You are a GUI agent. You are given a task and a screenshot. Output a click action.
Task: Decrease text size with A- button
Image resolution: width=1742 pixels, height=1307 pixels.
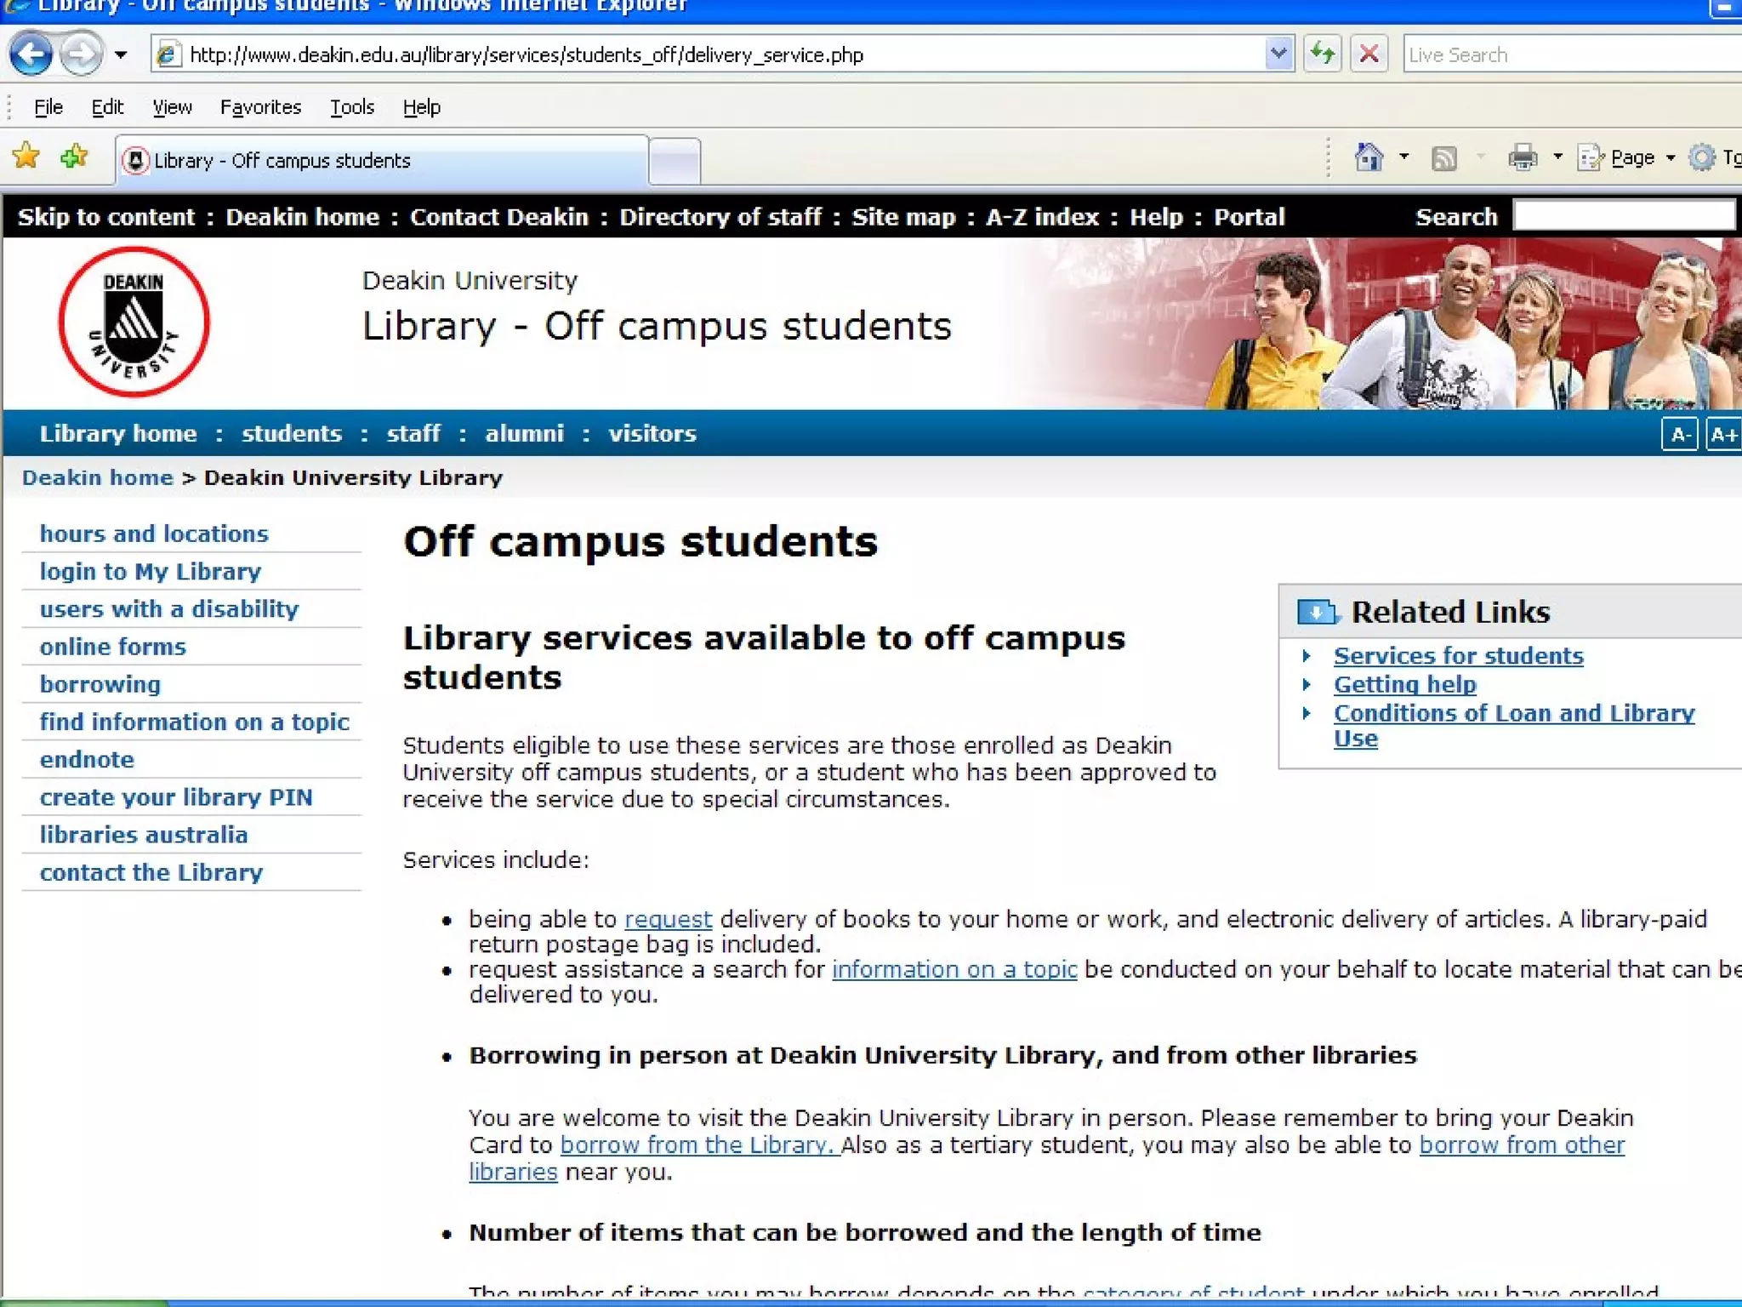[x=1679, y=435]
